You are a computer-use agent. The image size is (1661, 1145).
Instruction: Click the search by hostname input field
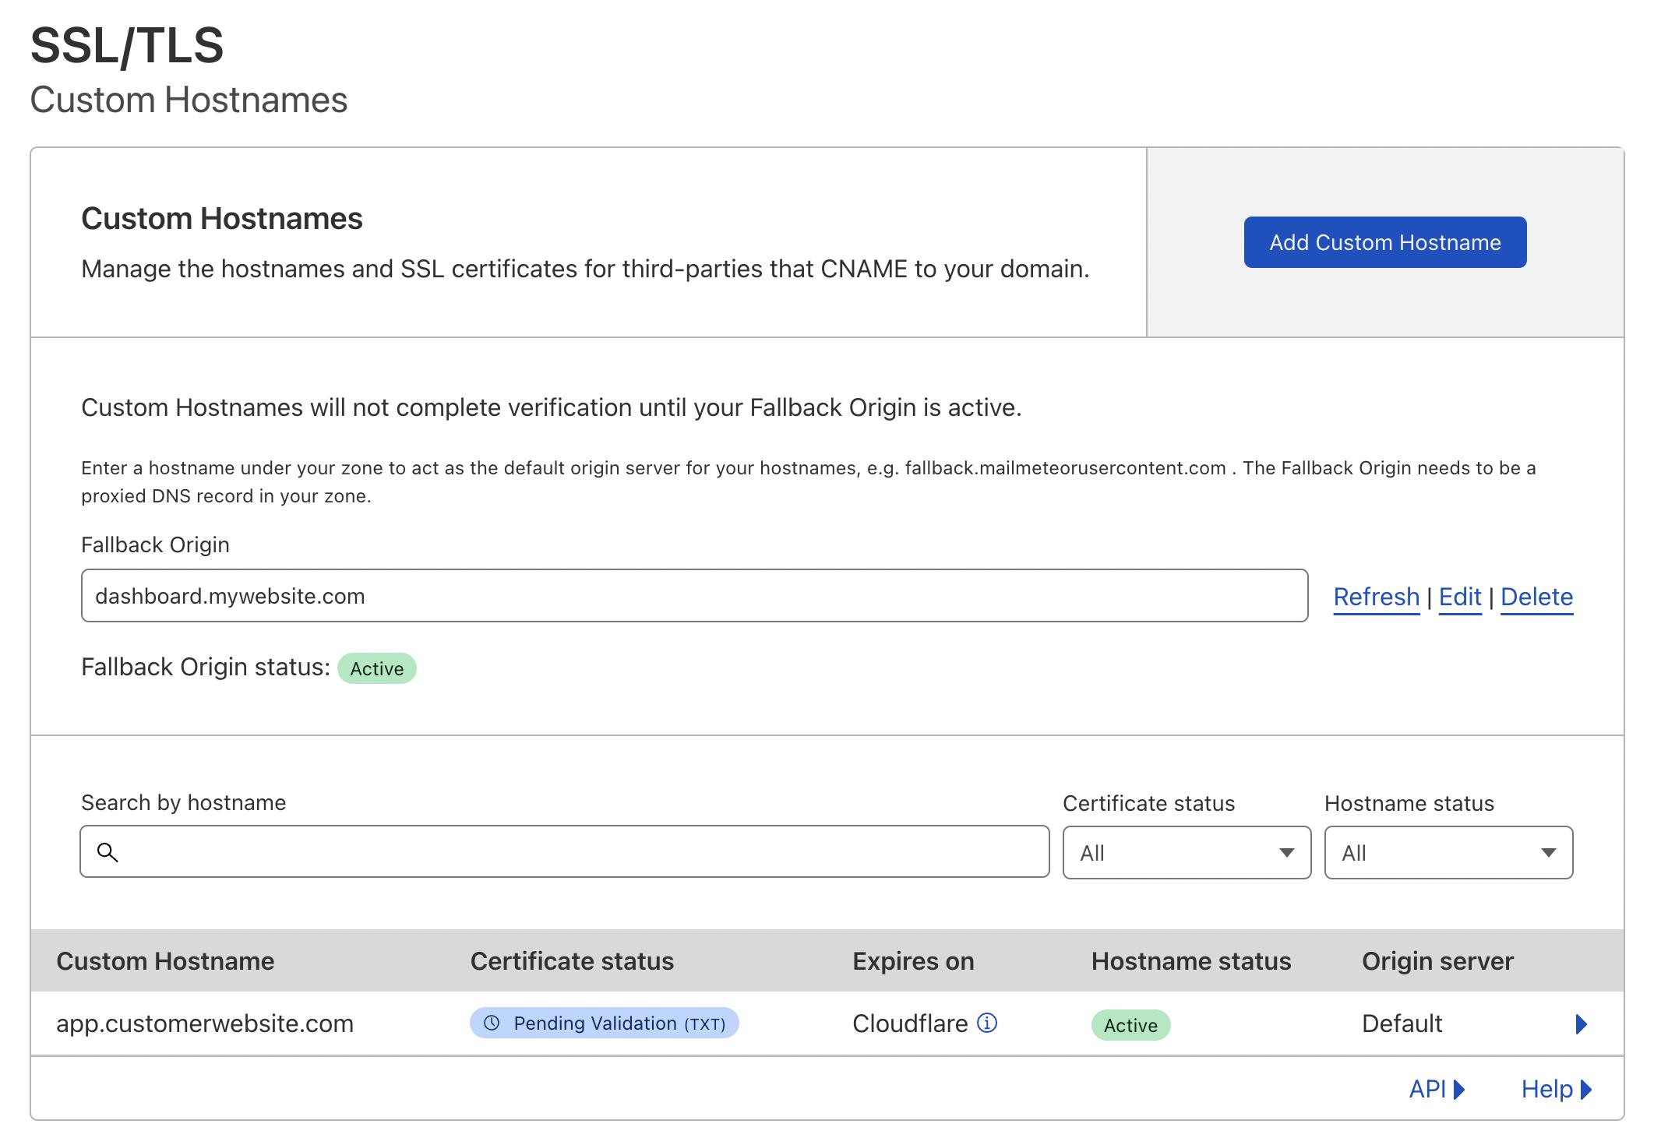pyautogui.click(x=564, y=854)
